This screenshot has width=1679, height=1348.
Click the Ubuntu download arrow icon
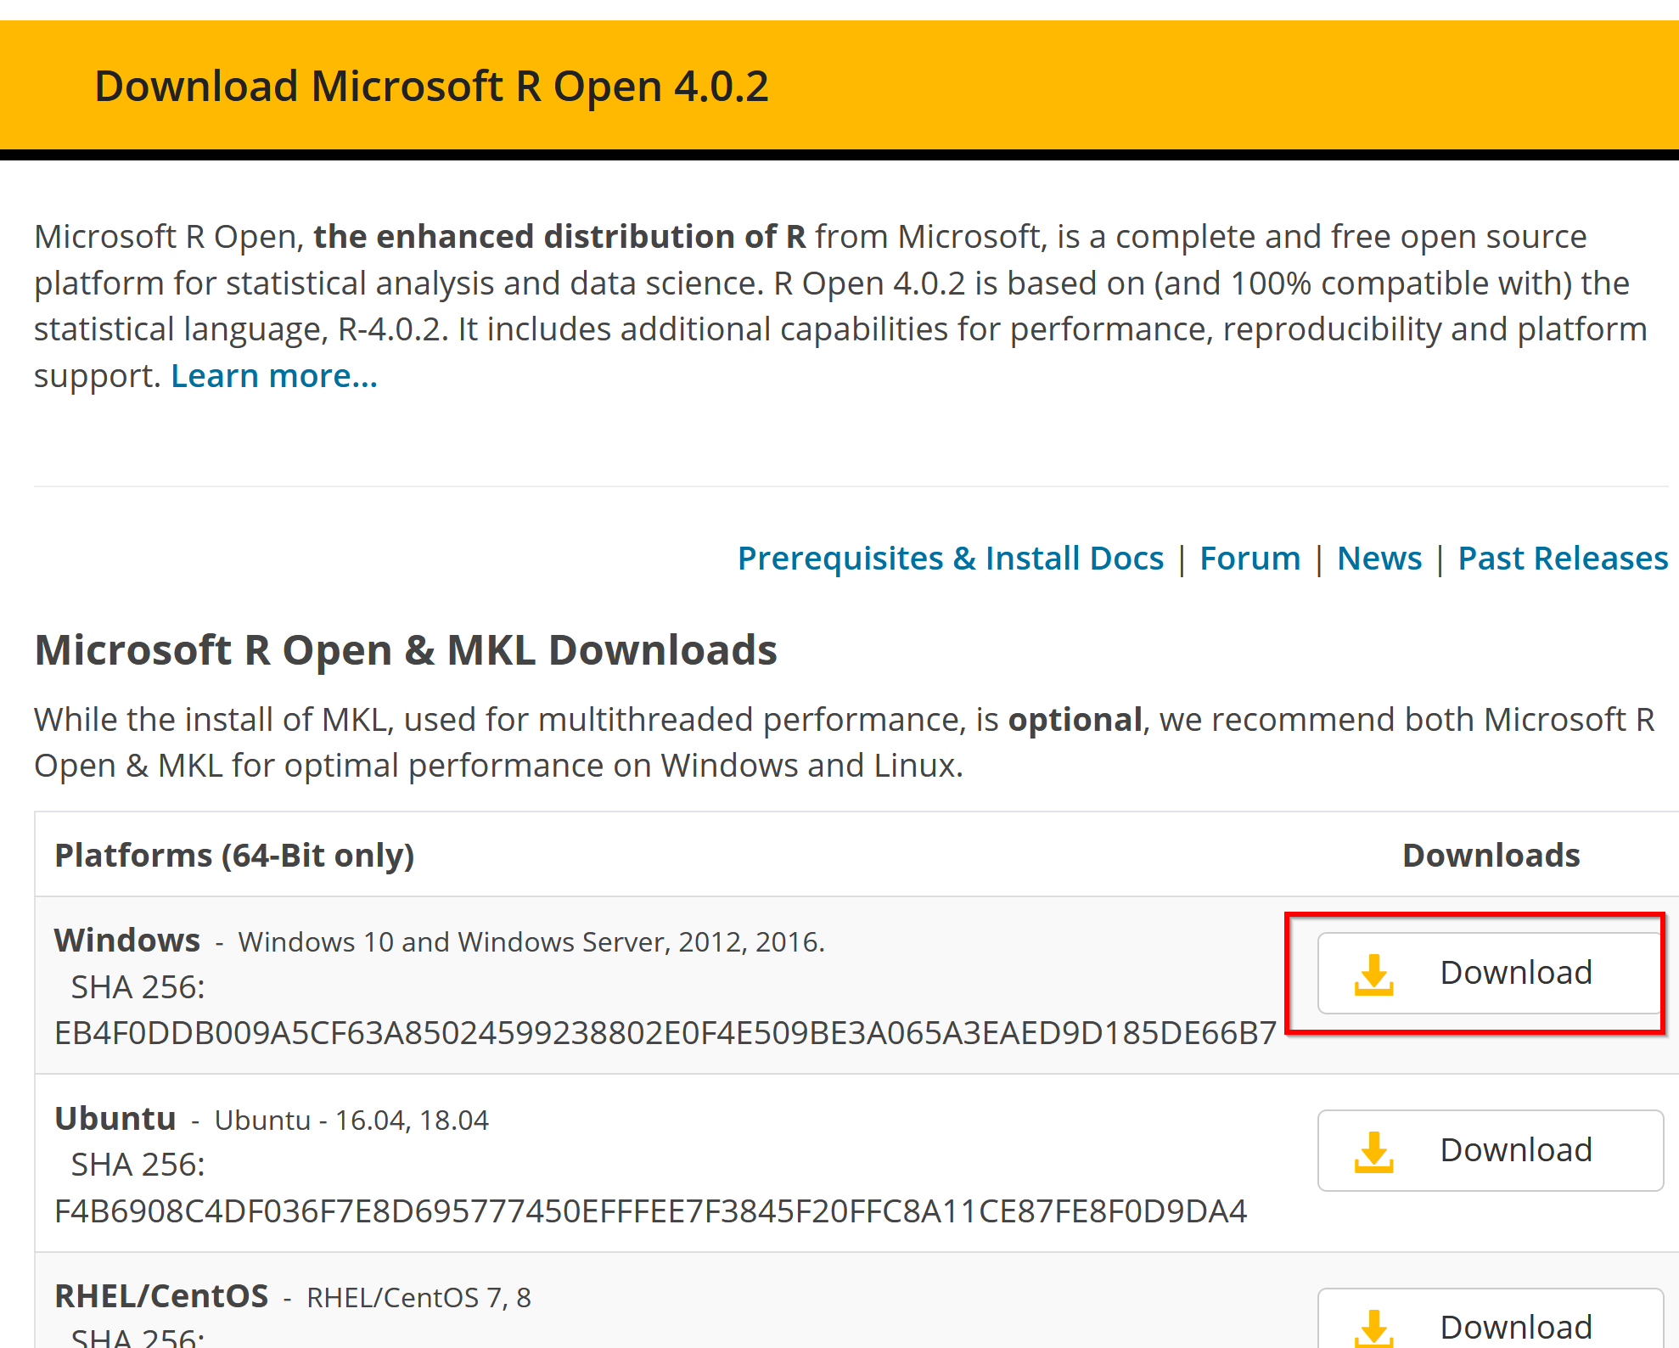(x=1373, y=1151)
